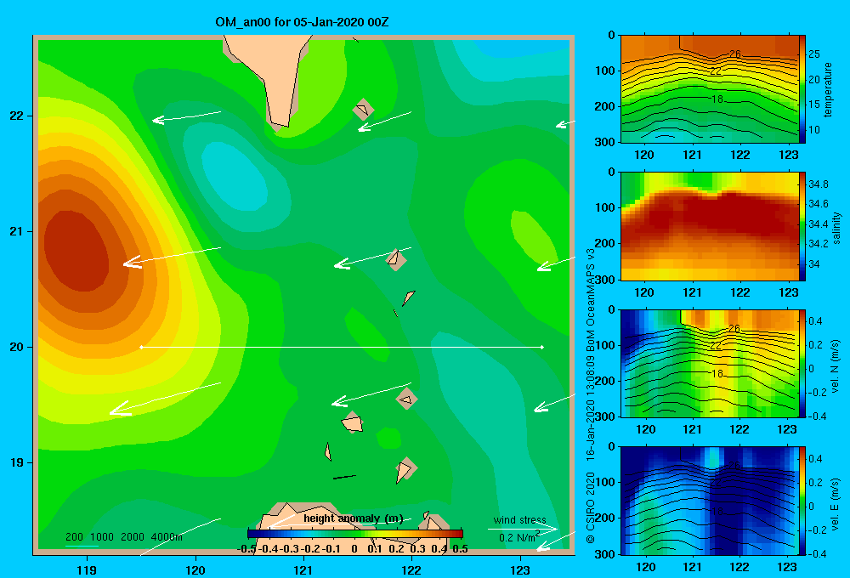Click the vertical 'salinity' colorbar label

pos(836,228)
